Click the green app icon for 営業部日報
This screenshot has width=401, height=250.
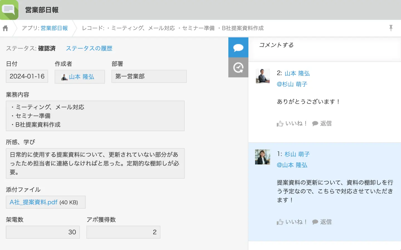(x=9, y=10)
